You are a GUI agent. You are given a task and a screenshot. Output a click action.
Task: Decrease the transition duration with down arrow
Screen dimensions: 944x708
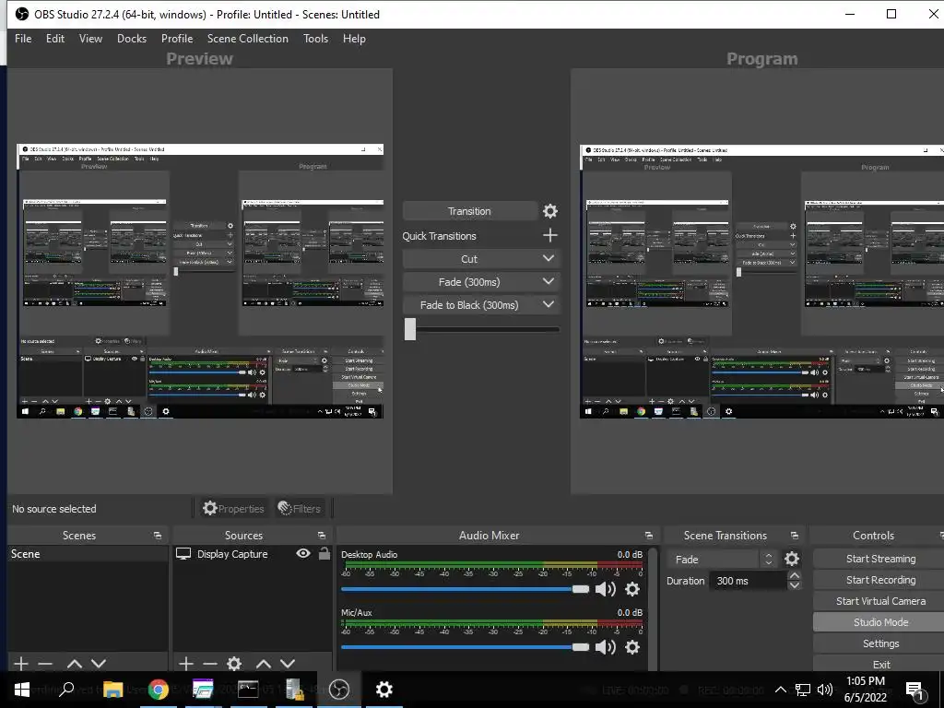795,585
